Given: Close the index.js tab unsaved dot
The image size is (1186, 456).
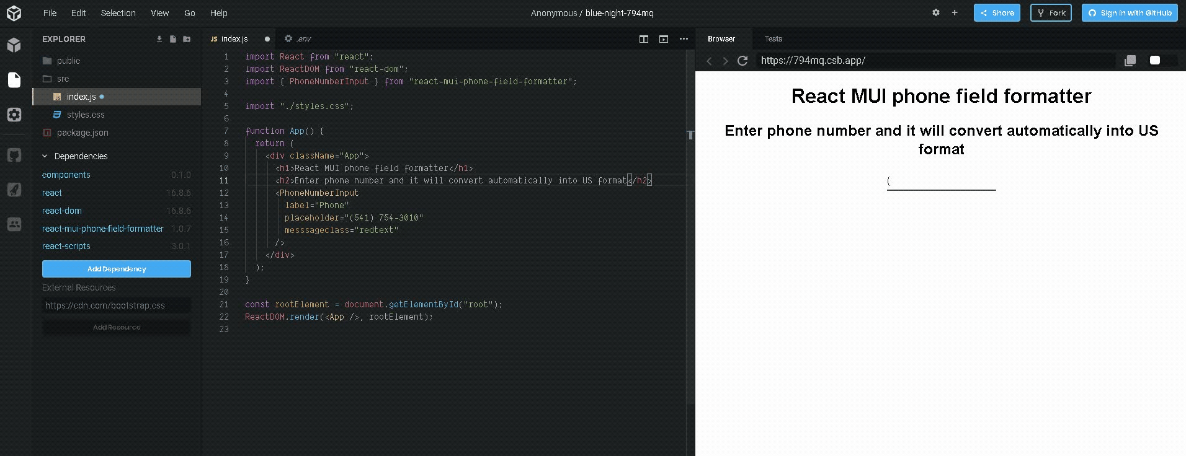Looking at the screenshot, I should [267, 39].
